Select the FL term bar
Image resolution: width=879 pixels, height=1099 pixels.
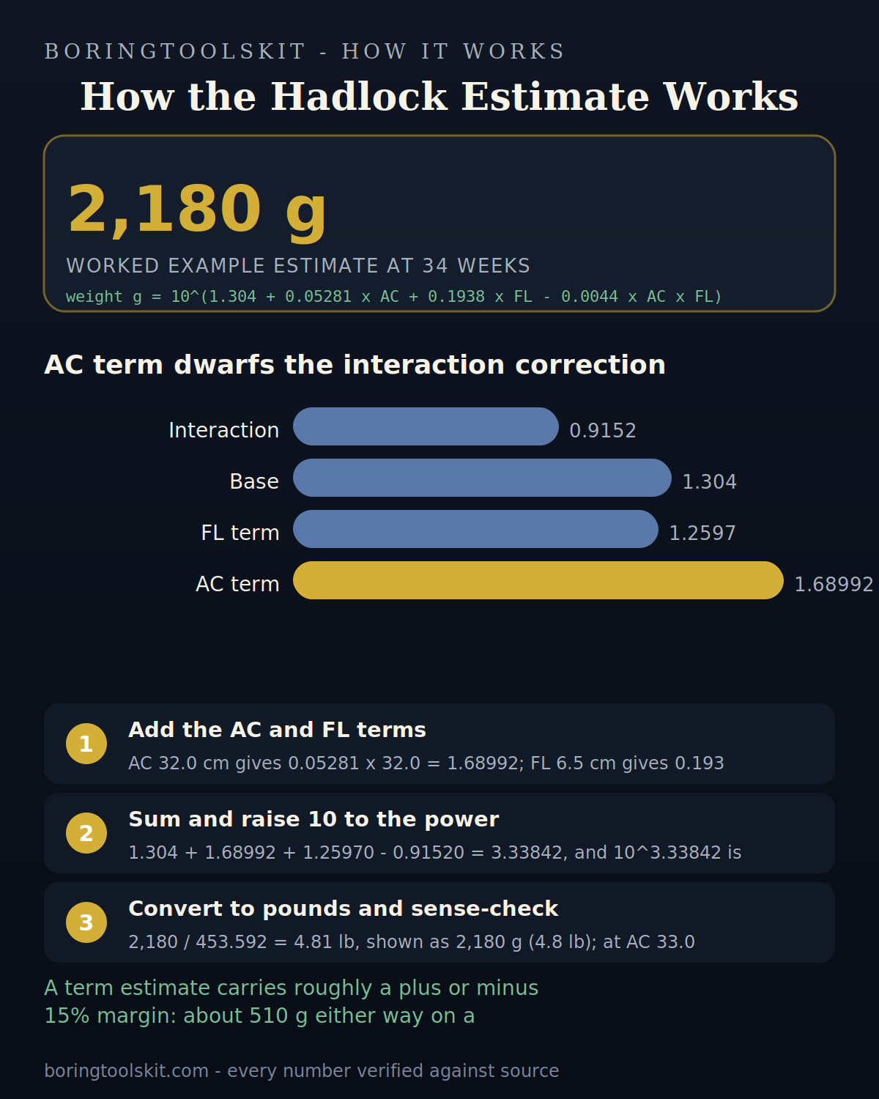pos(475,529)
